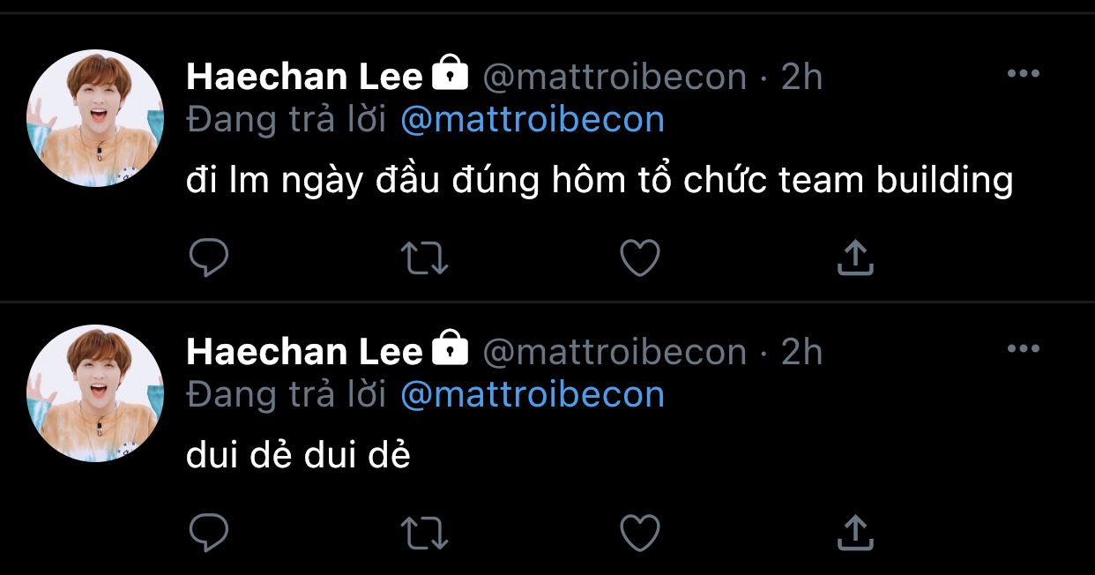
Task: Retweet the 'dui dẻ dui dẻ' tweet
Action: (x=424, y=533)
